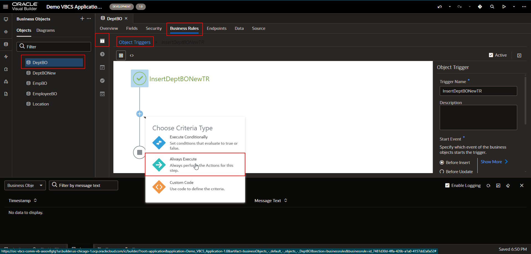531x254 pixels.
Task: Select the Field Validators checkmark icon
Action: point(102,81)
